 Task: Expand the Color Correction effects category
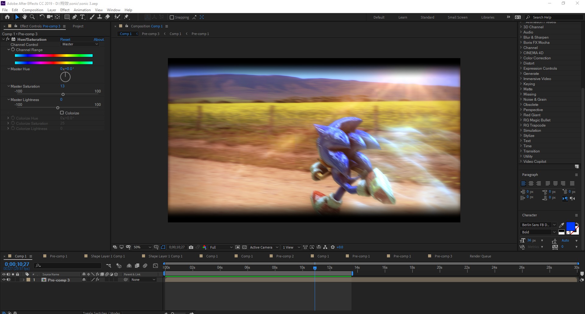click(x=537, y=58)
